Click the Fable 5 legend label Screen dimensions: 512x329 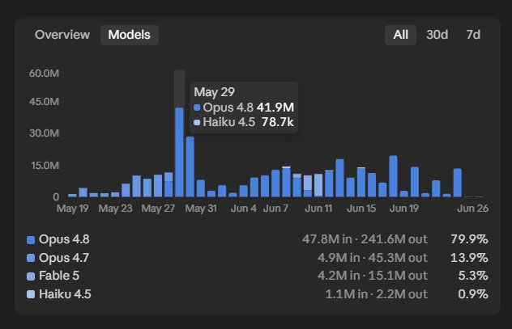[x=59, y=276]
